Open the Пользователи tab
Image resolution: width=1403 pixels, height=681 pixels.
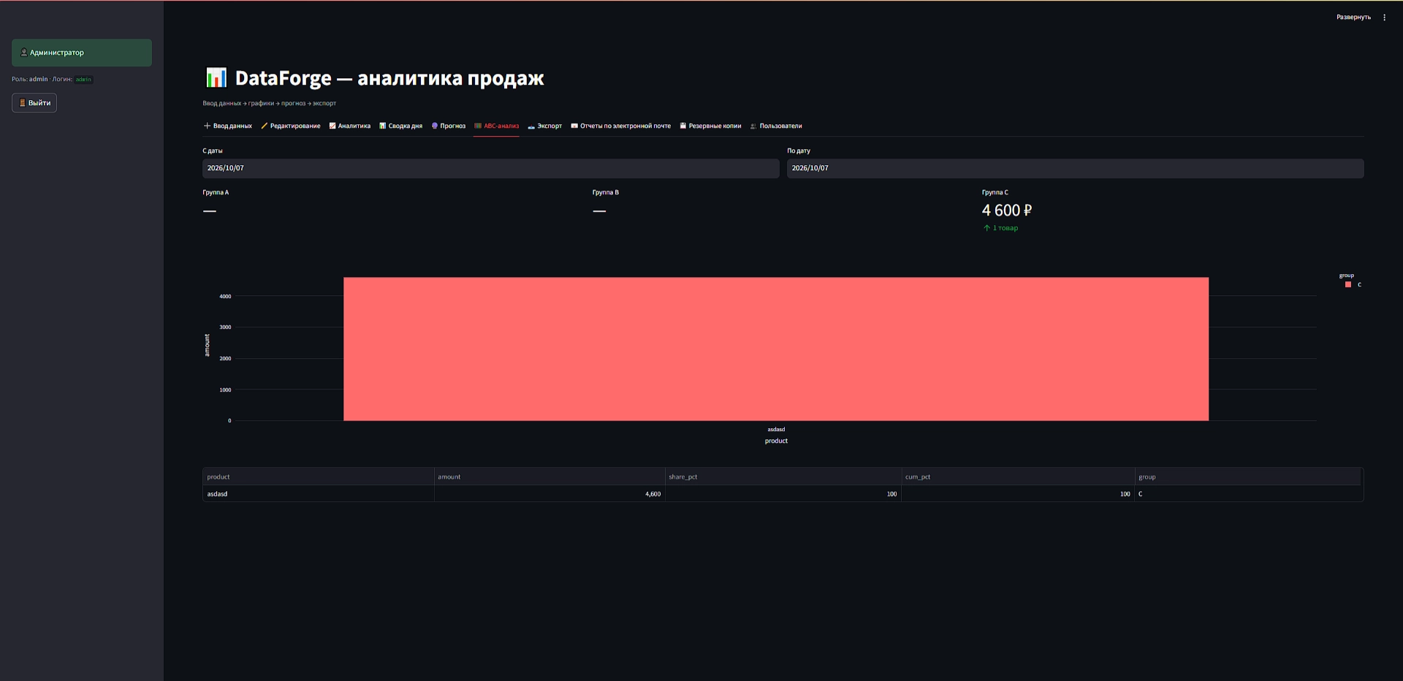pos(776,126)
